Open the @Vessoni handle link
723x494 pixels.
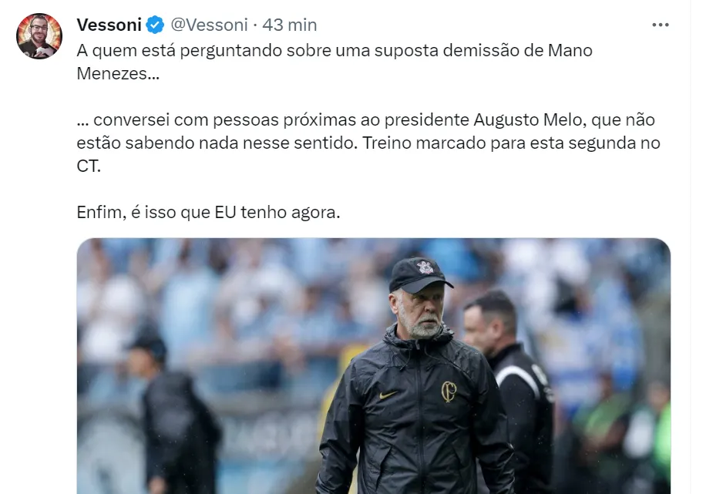(209, 25)
